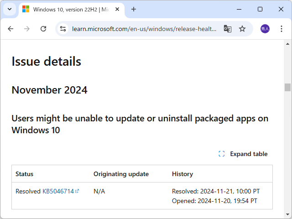Minimize the Chrome window
Screen dimensions: 292x219
[239, 9]
